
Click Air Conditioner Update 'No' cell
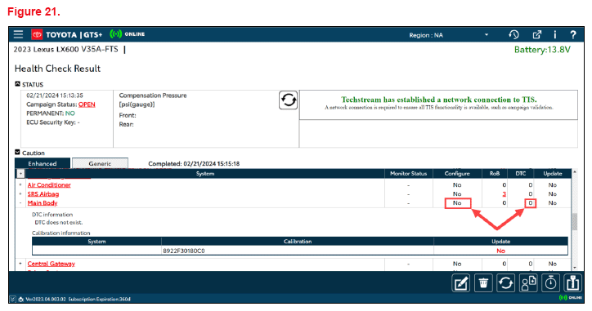553,184
